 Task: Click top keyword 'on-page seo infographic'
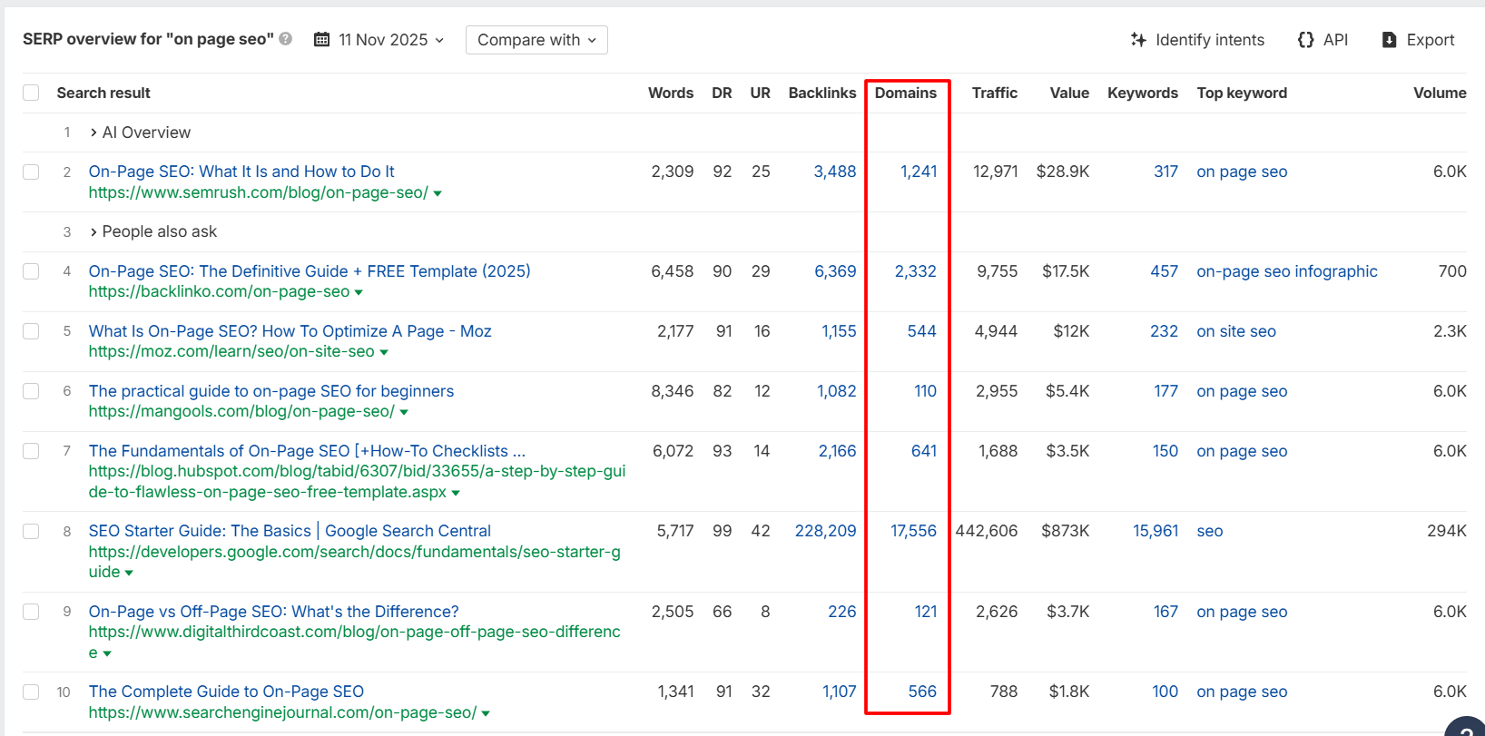pos(1287,271)
